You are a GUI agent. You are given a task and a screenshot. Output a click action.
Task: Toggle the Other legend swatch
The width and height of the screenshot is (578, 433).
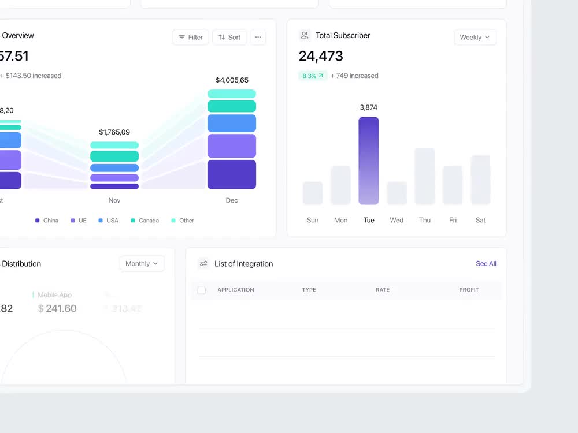coord(173,221)
